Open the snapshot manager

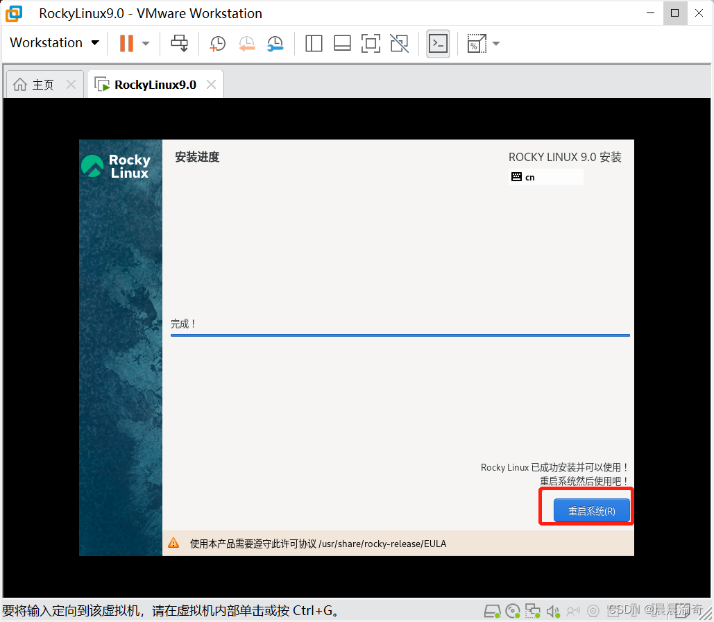(x=275, y=44)
